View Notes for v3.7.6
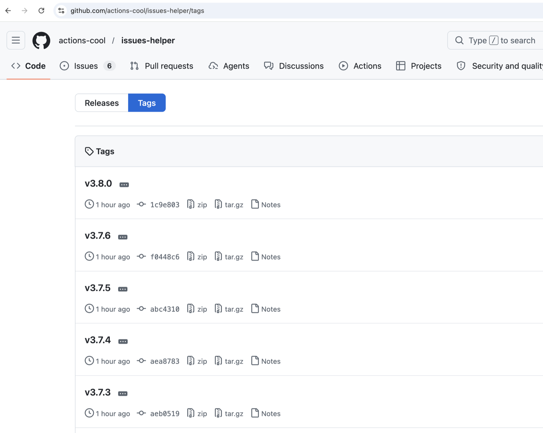 [266, 257]
